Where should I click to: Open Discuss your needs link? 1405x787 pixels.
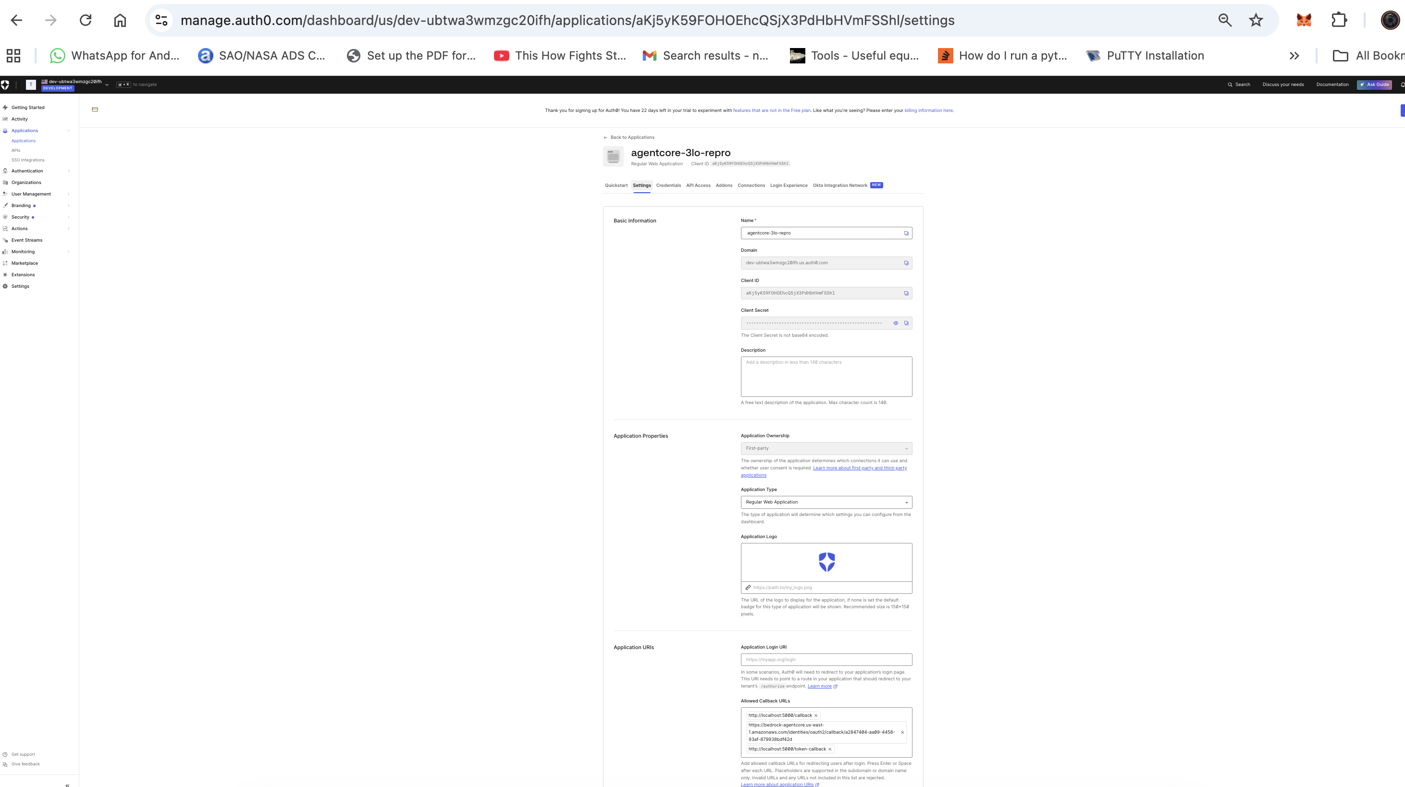tap(1283, 85)
